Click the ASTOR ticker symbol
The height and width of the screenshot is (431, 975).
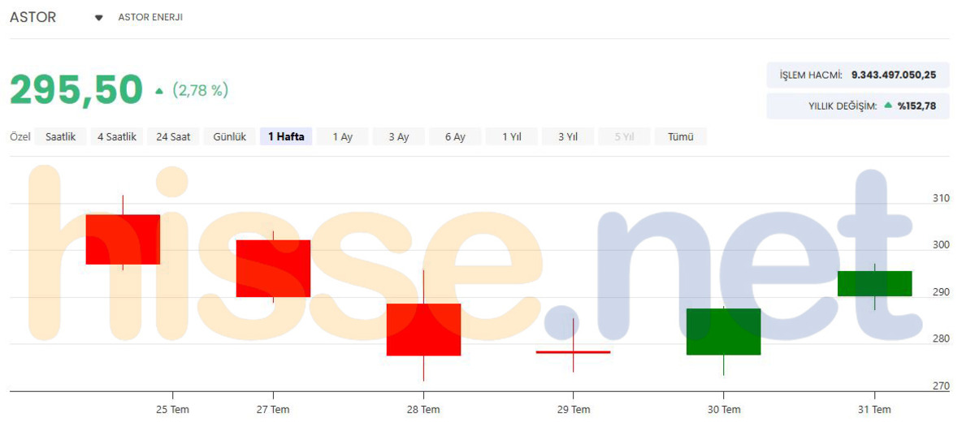(x=33, y=17)
